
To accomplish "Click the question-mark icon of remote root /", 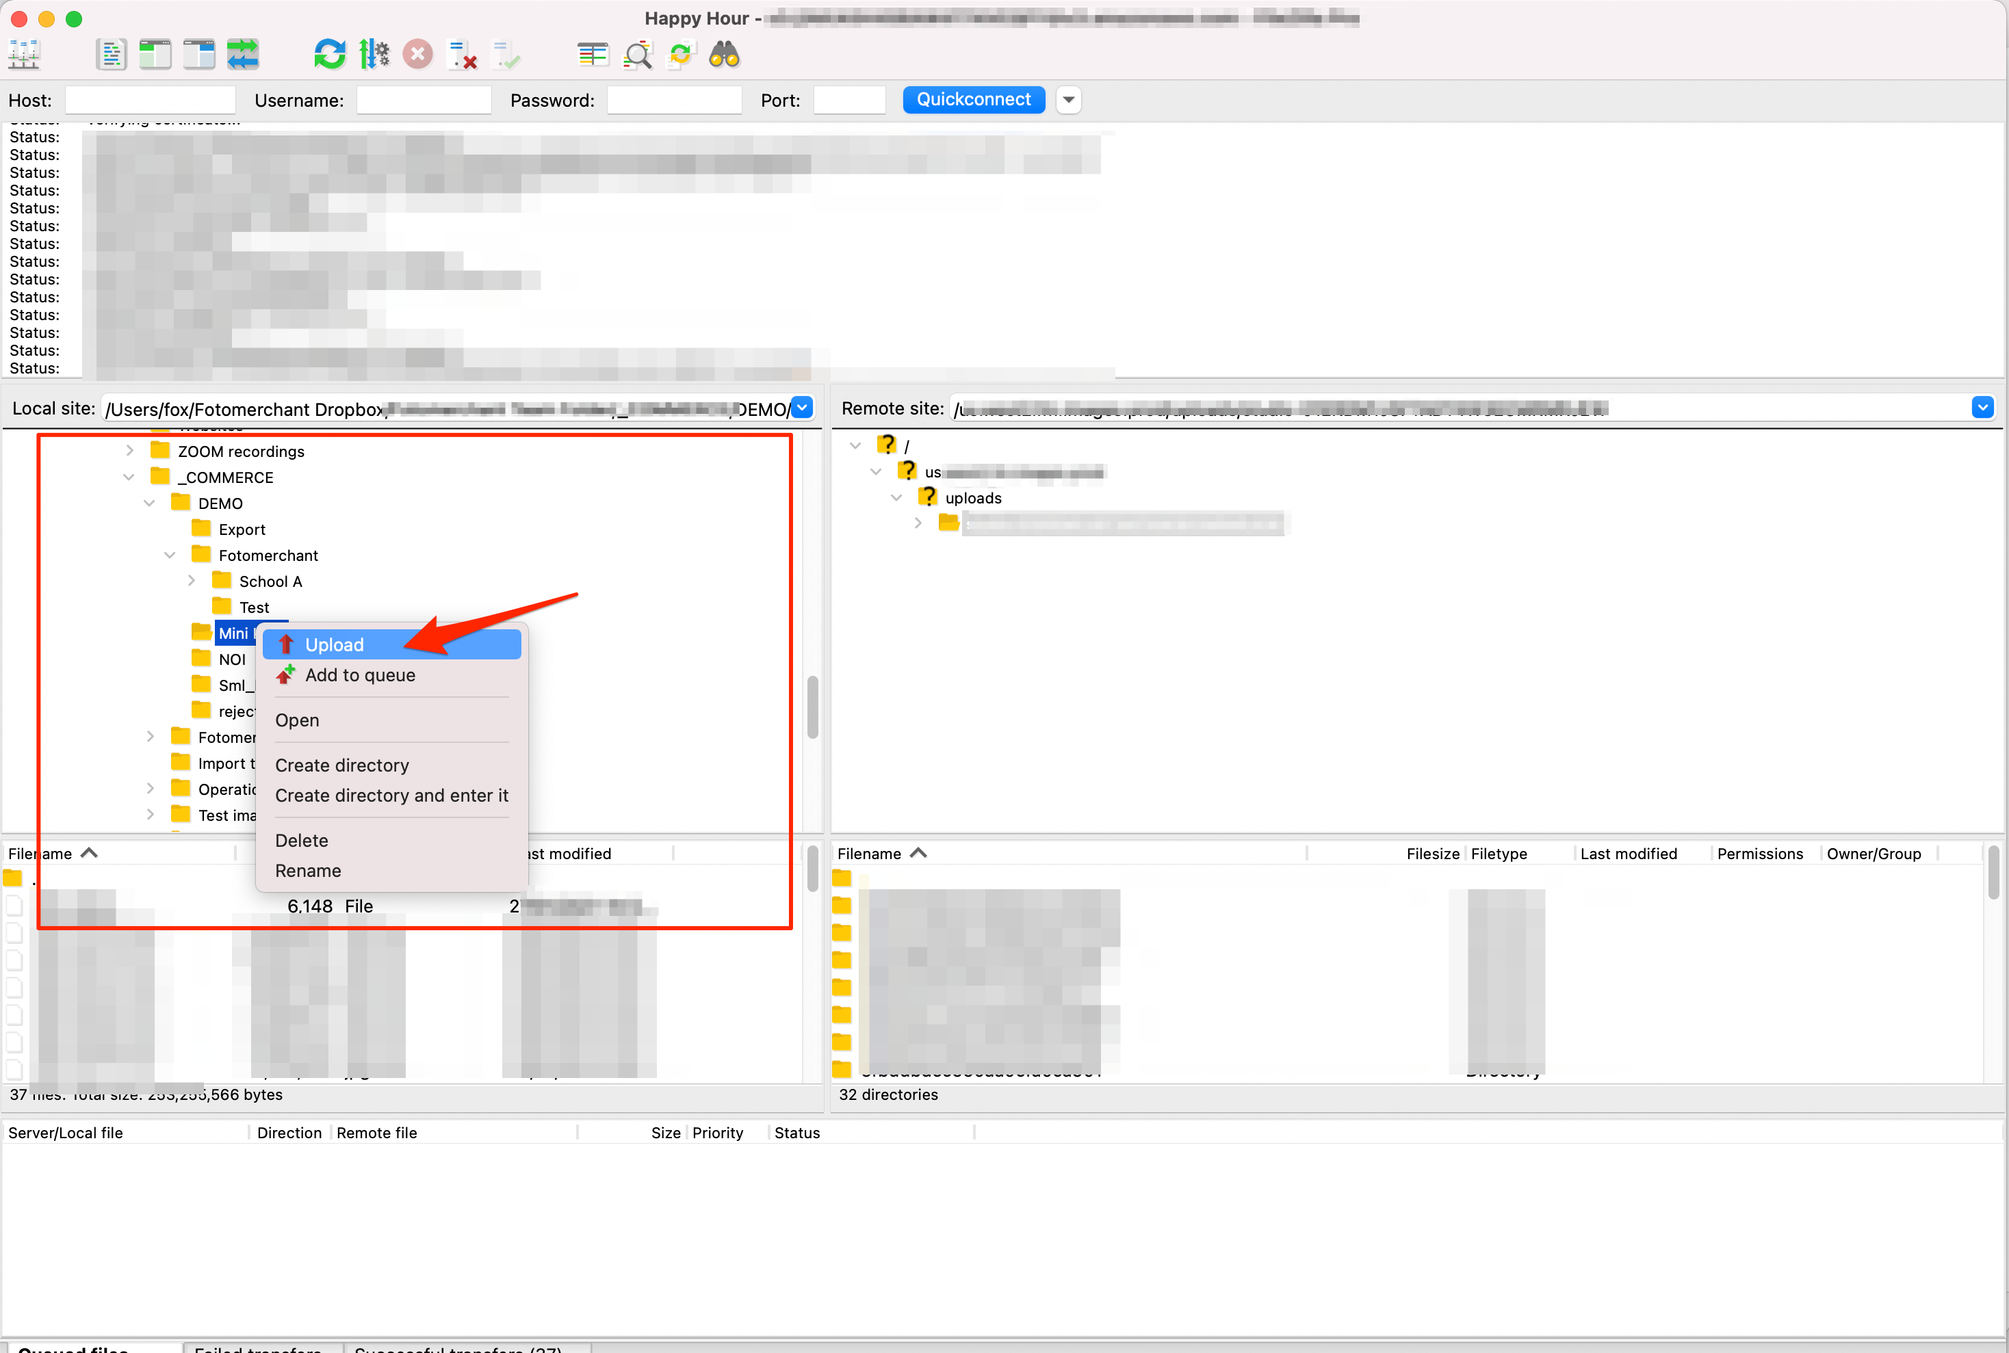I will (886, 445).
